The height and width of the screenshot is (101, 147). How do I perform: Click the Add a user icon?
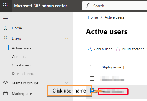[x=90, y=49]
